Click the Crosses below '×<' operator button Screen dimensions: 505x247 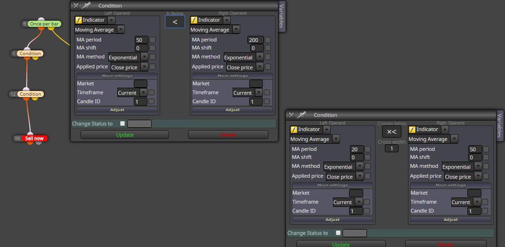[x=391, y=132]
